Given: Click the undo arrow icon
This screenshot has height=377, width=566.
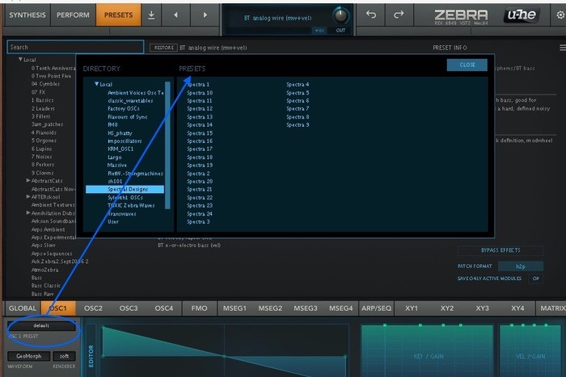Looking at the screenshot, I should (x=370, y=15).
